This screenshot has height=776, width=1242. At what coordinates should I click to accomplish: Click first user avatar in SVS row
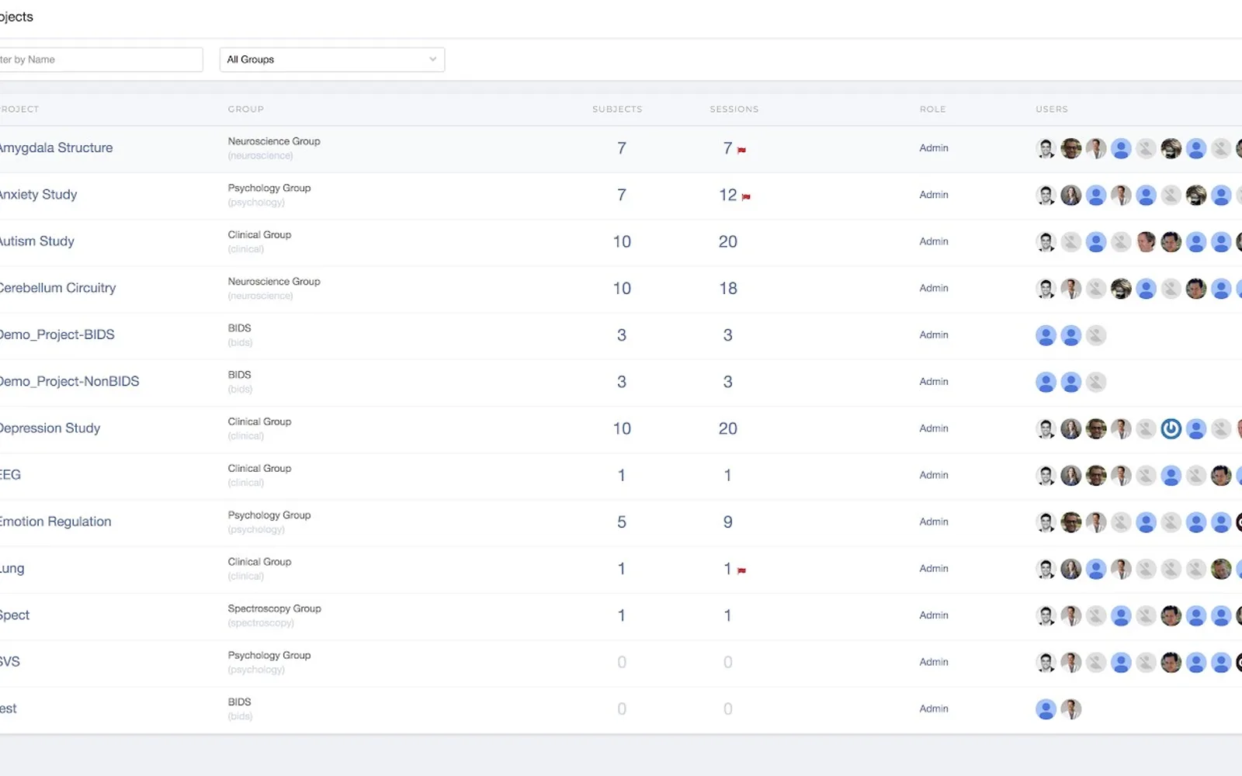[x=1046, y=662]
